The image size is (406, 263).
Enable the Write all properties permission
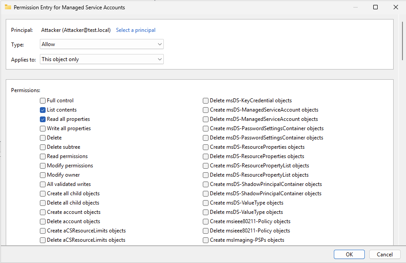pyautogui.click(x=43, y=128)
